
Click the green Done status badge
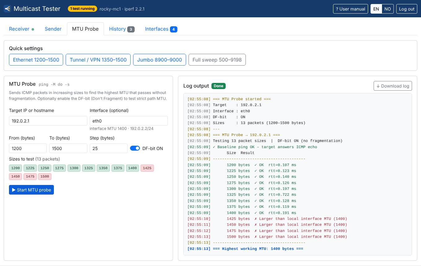(x=219, y=86)
